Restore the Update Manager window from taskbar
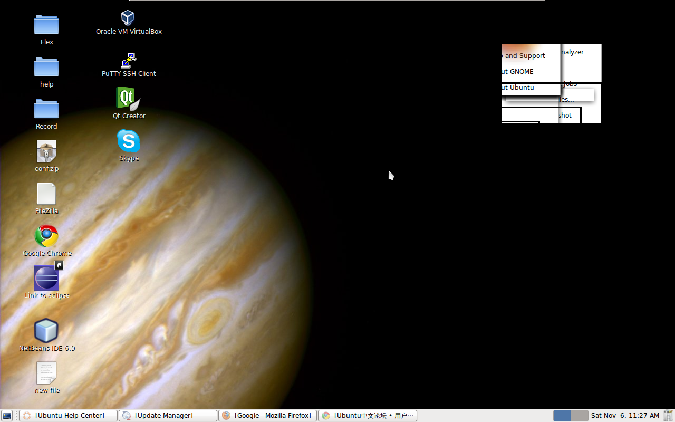This screenshot has height=422, width=675. point(168,416)
